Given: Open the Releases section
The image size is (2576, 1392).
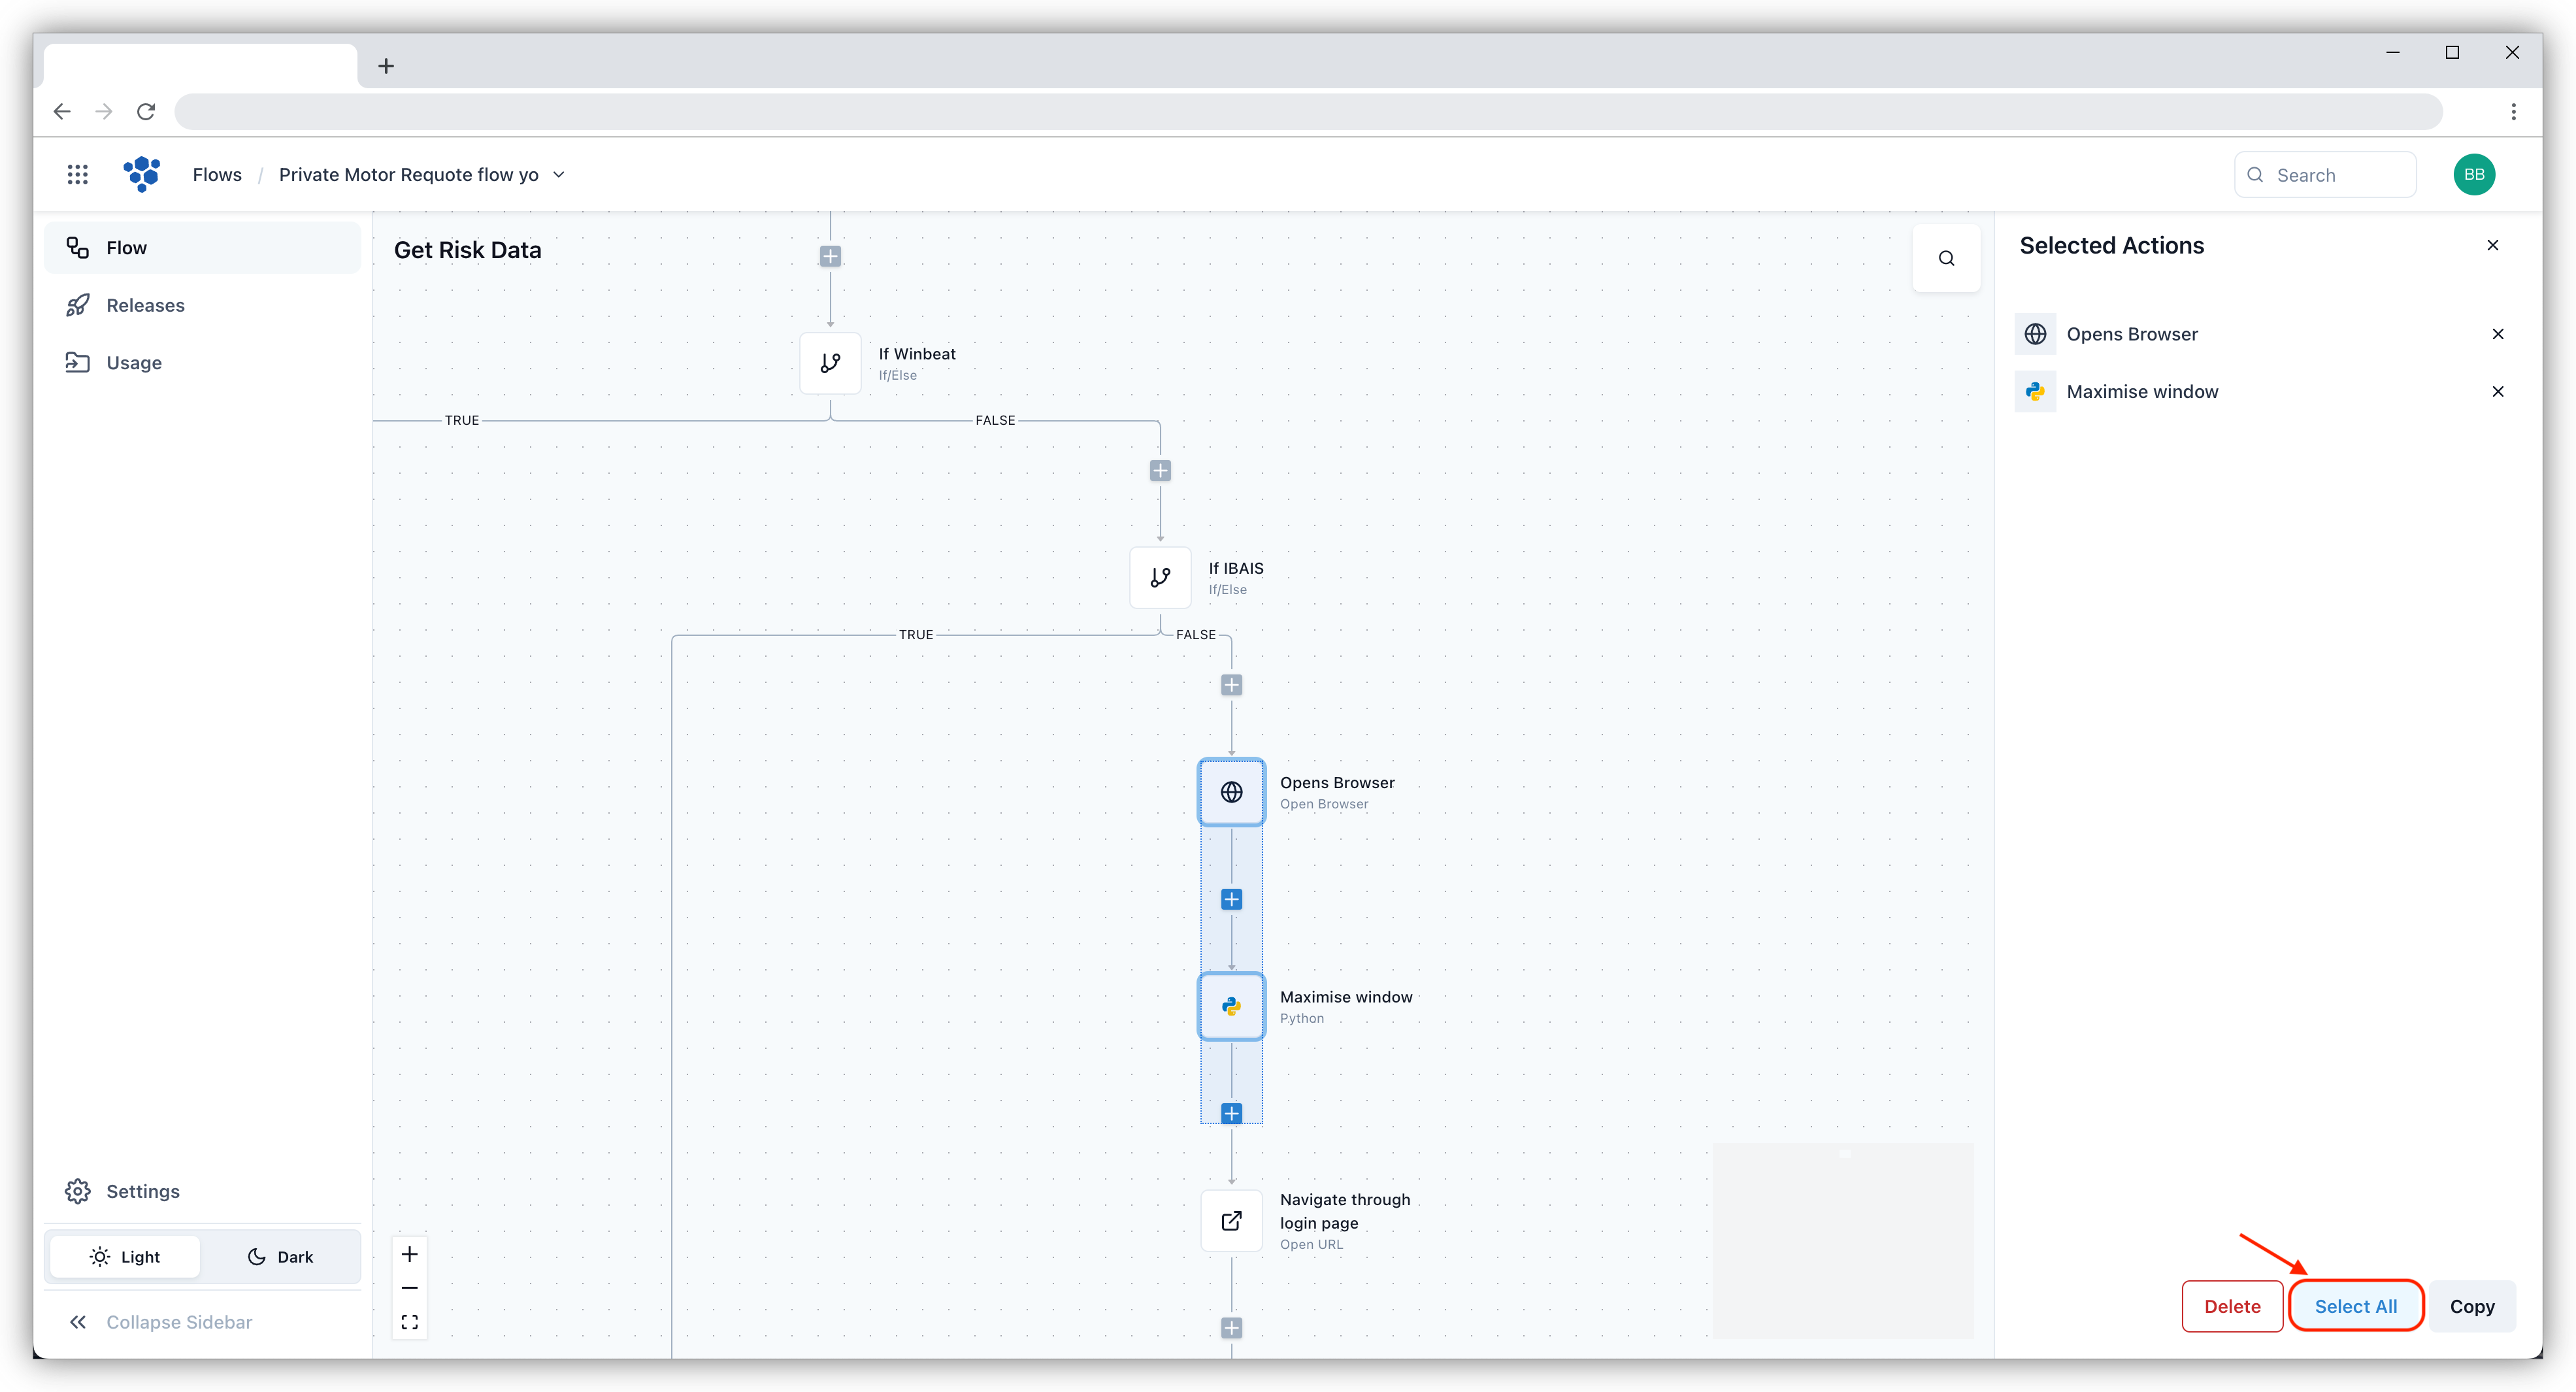Looking at the screenshot, I should click(x=146, y=305).
